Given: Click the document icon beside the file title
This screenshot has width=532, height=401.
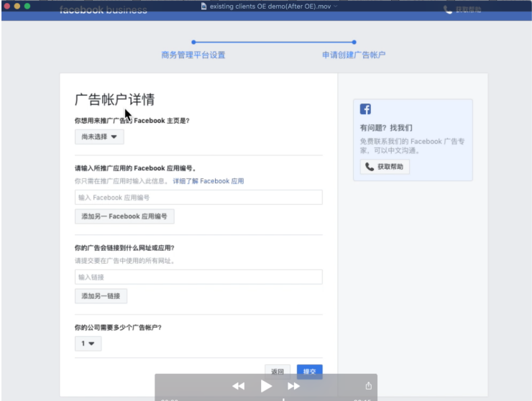Looking at the screenshot, I should (x=203, y=6).
